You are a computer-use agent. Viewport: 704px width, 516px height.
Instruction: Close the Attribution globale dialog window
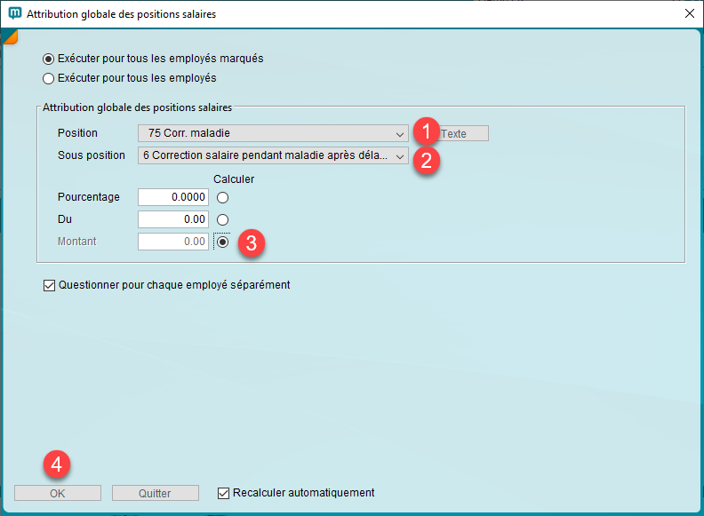(689, 14)
